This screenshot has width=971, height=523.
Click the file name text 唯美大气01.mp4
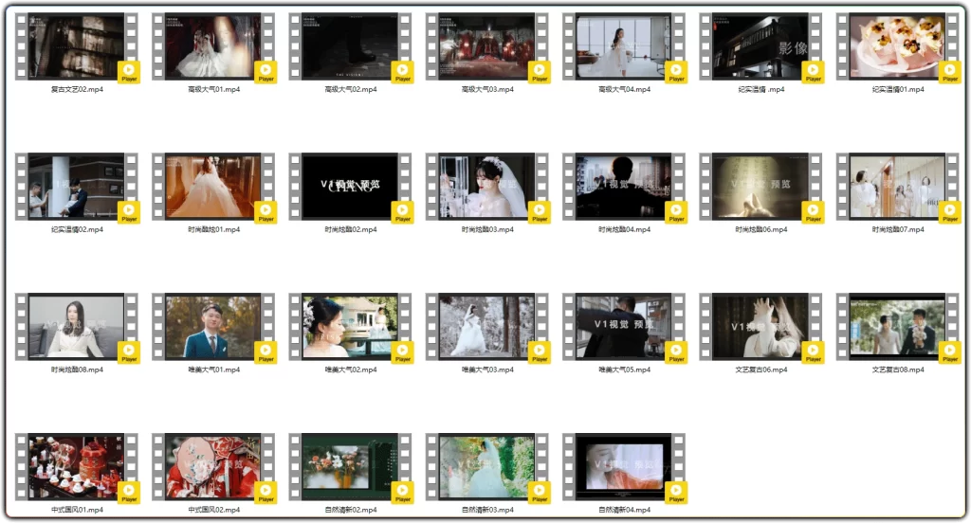213,370
